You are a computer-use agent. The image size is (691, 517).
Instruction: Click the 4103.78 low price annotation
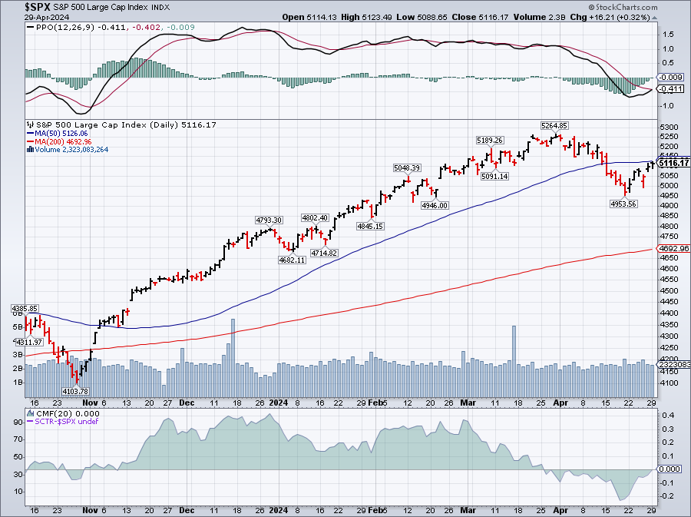(75, 391)
